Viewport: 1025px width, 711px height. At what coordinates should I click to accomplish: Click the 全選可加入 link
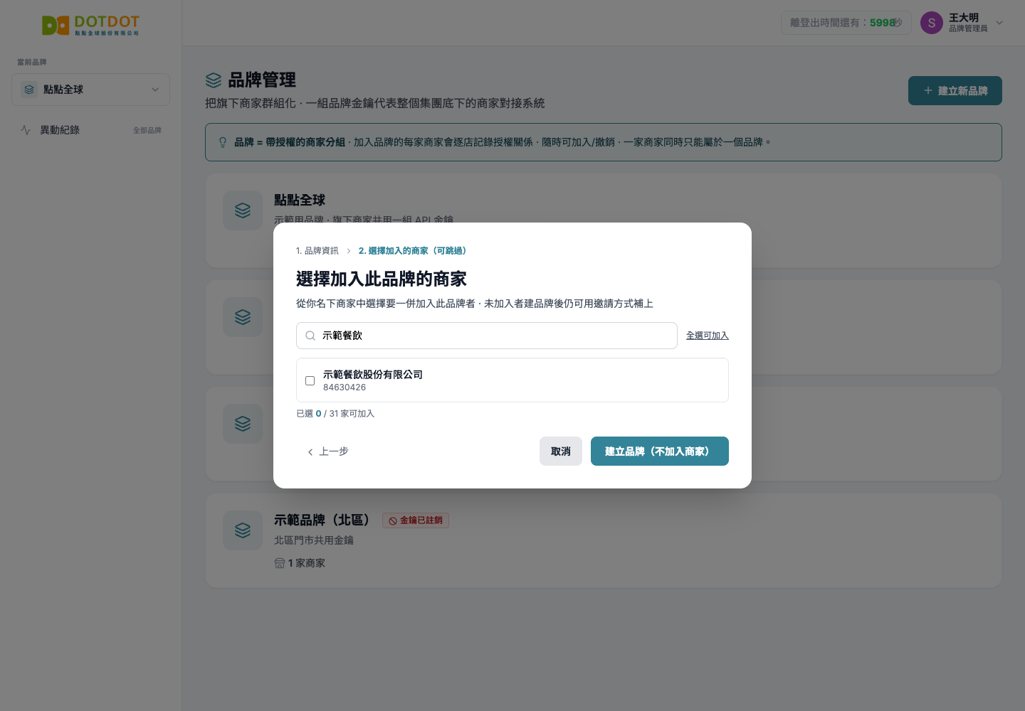pyautogui.click(x=708, y=336)
